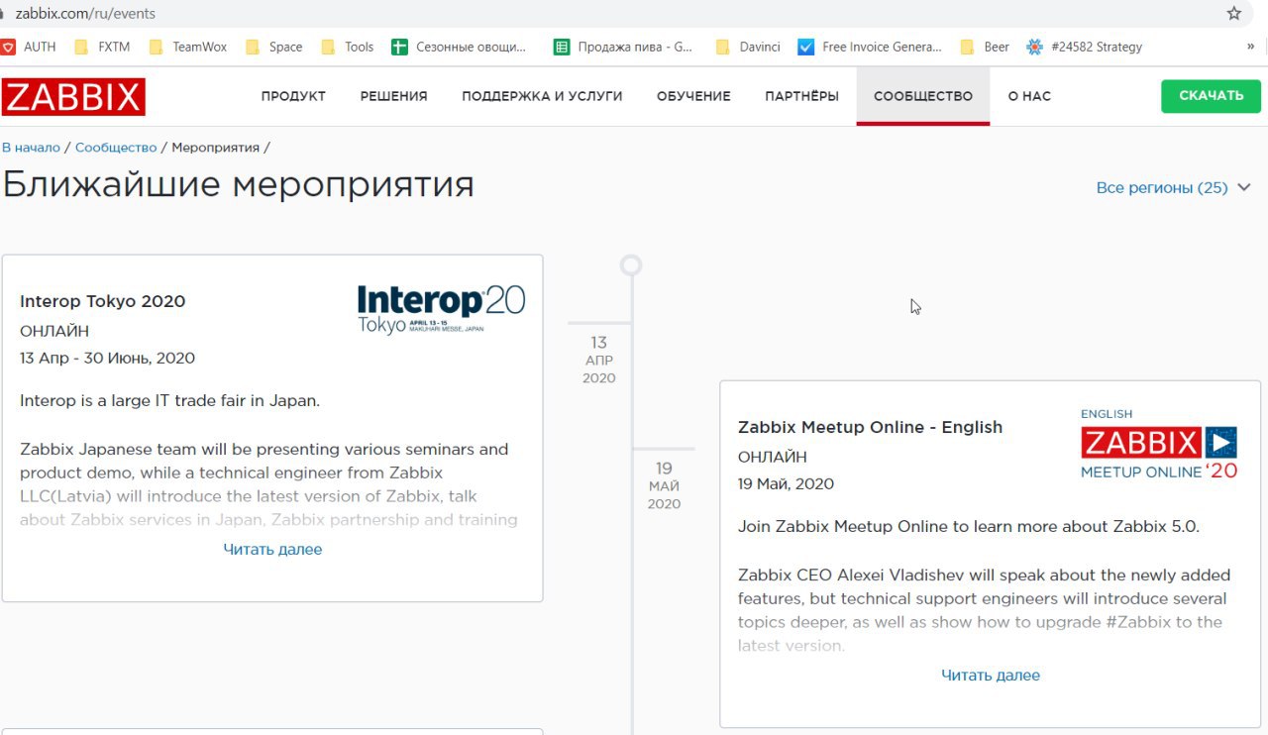Show more bookmarks with the double chevron

1250,47
